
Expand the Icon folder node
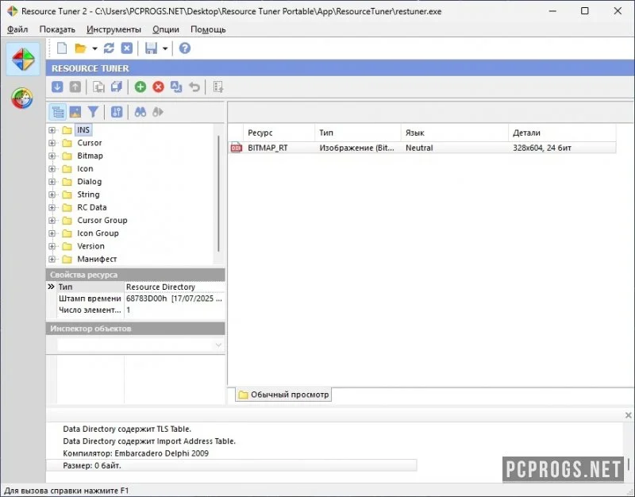point(52,169)
